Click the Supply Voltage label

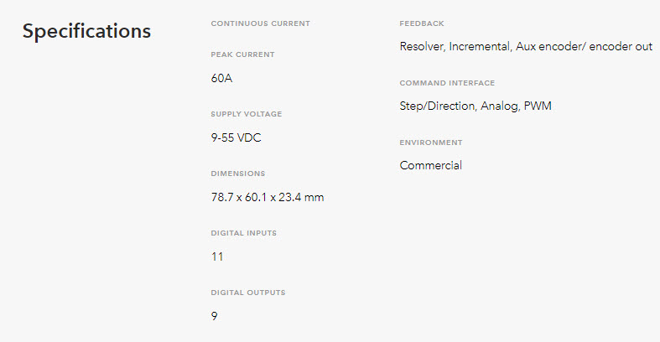247,114
